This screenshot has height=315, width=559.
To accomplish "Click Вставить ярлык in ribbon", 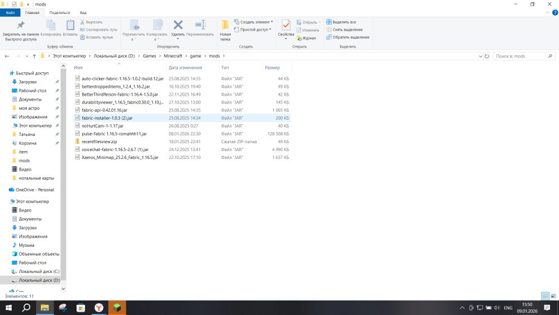I will 97,37.
